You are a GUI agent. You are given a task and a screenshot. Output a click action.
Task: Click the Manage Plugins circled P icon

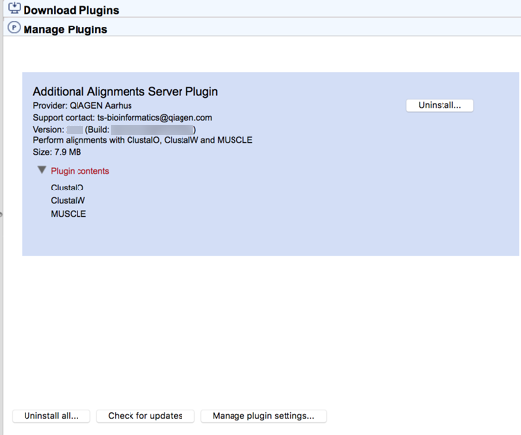[14, 27]
